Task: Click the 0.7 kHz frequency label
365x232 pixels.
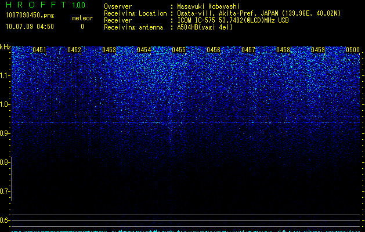Action: coord(5,191)
